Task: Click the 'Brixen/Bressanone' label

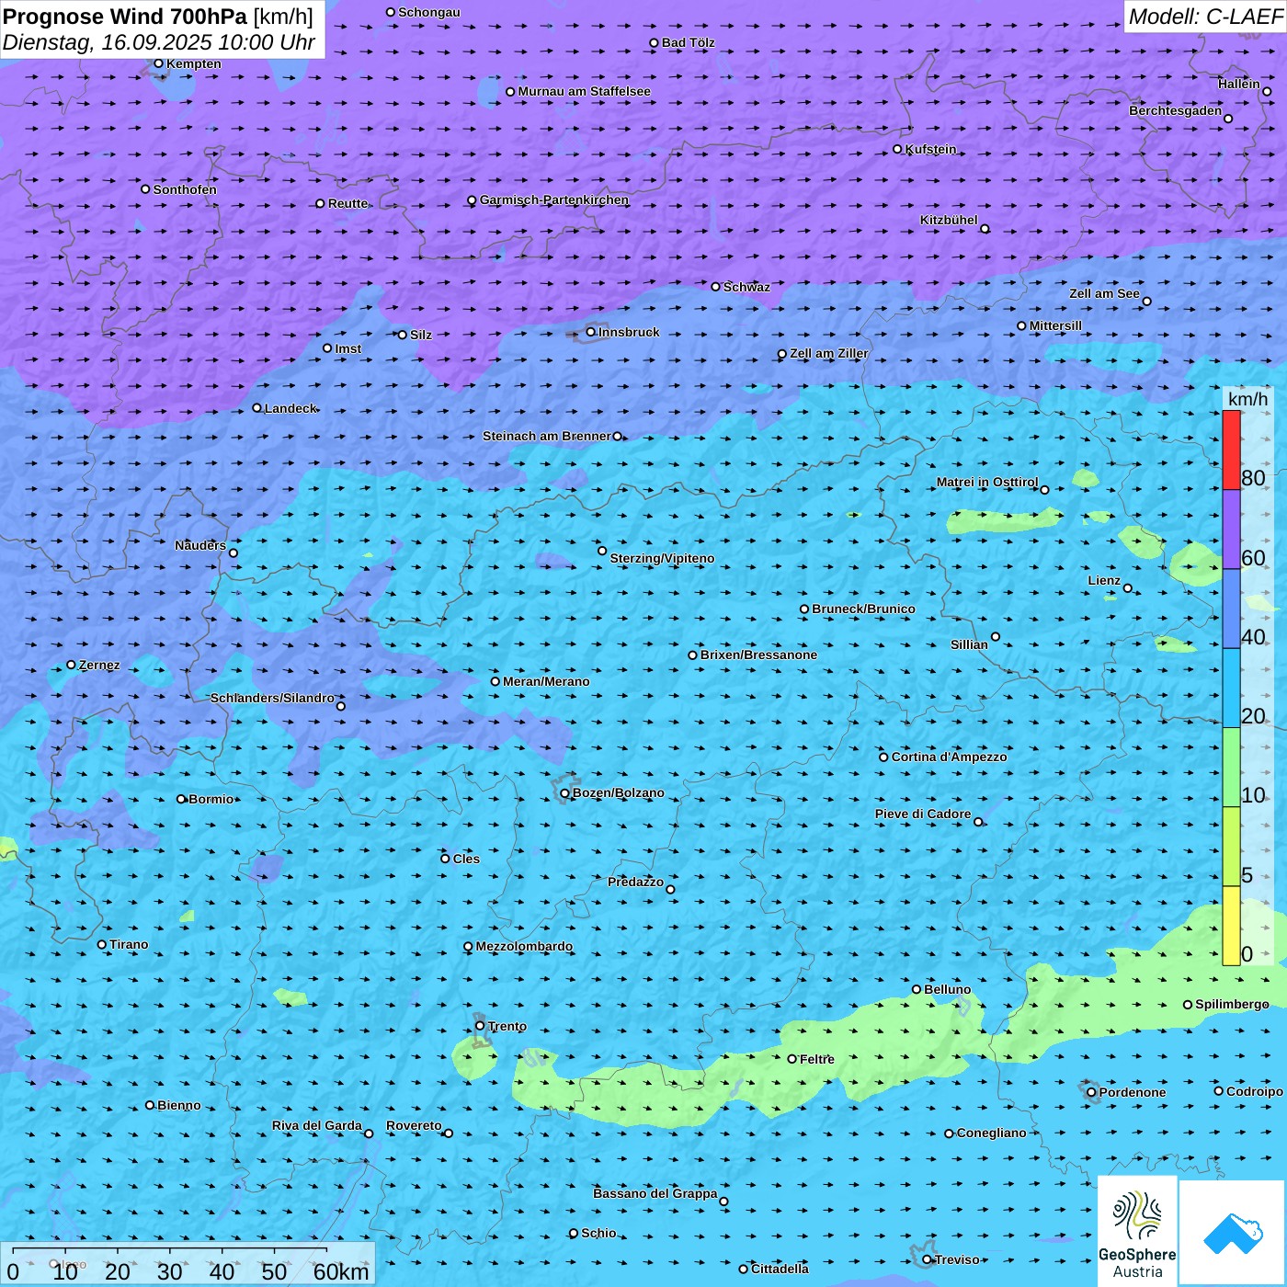Action: (758, 655)
